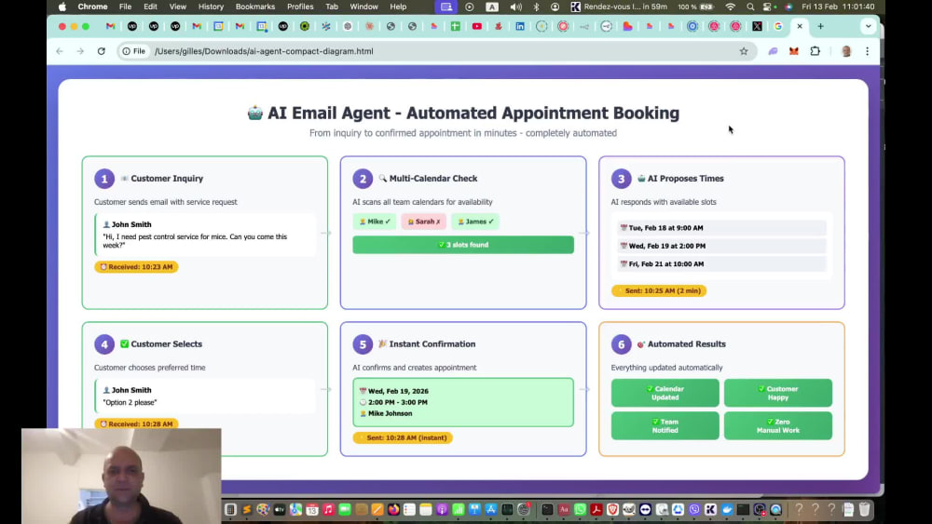Open Brave browser in the Dock
The height and width of the screenshot is (524, 932).
[612, 509]
